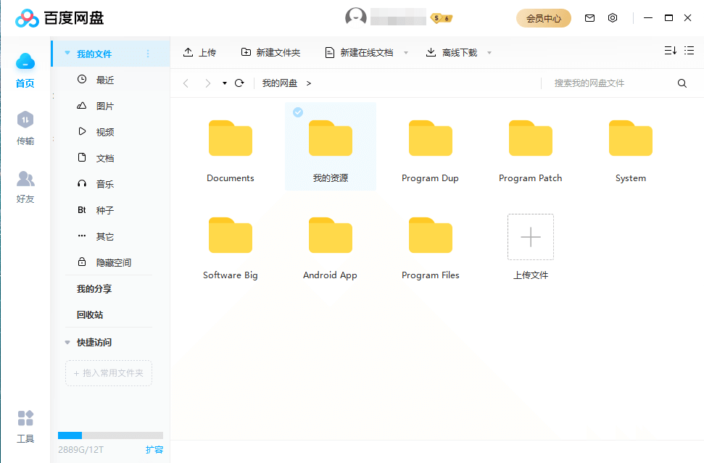
Task: Open 我的分享 in the sidebar
Action: point(94,289)
